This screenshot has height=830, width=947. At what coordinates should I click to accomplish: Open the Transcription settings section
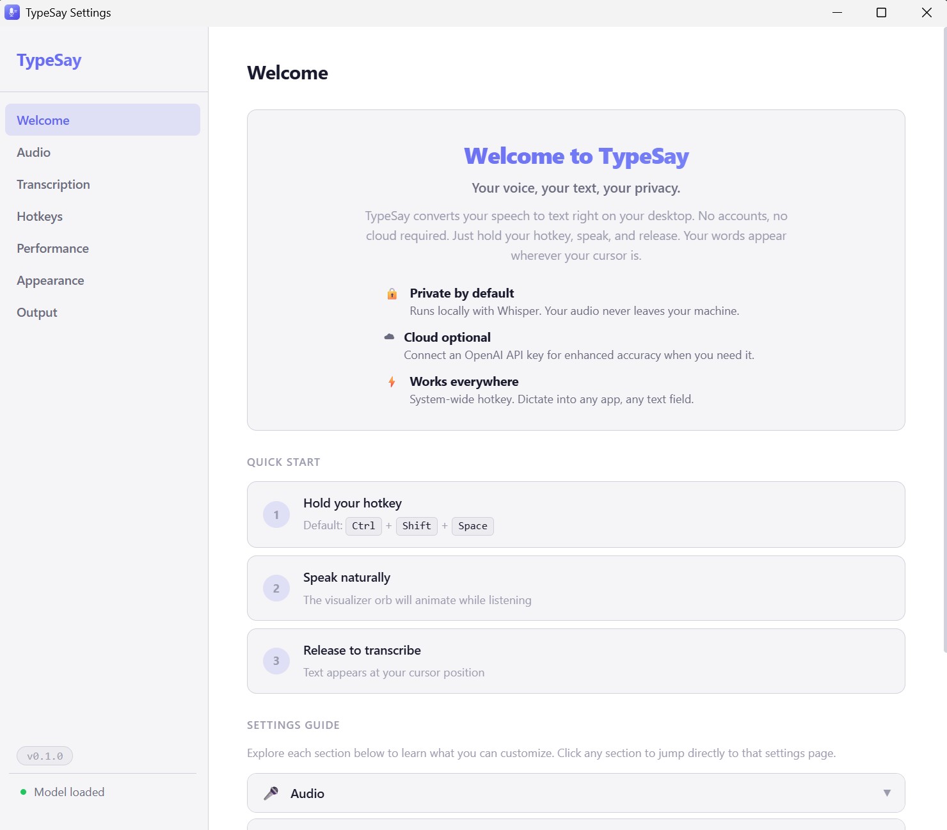coord(53,184)
